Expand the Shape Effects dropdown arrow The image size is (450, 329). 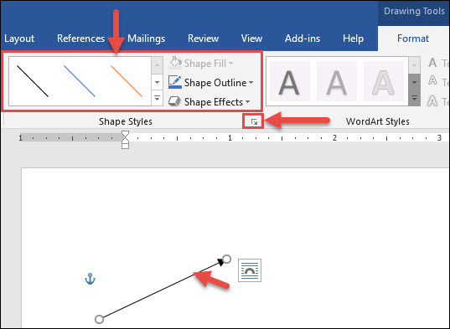pos(248,102)
